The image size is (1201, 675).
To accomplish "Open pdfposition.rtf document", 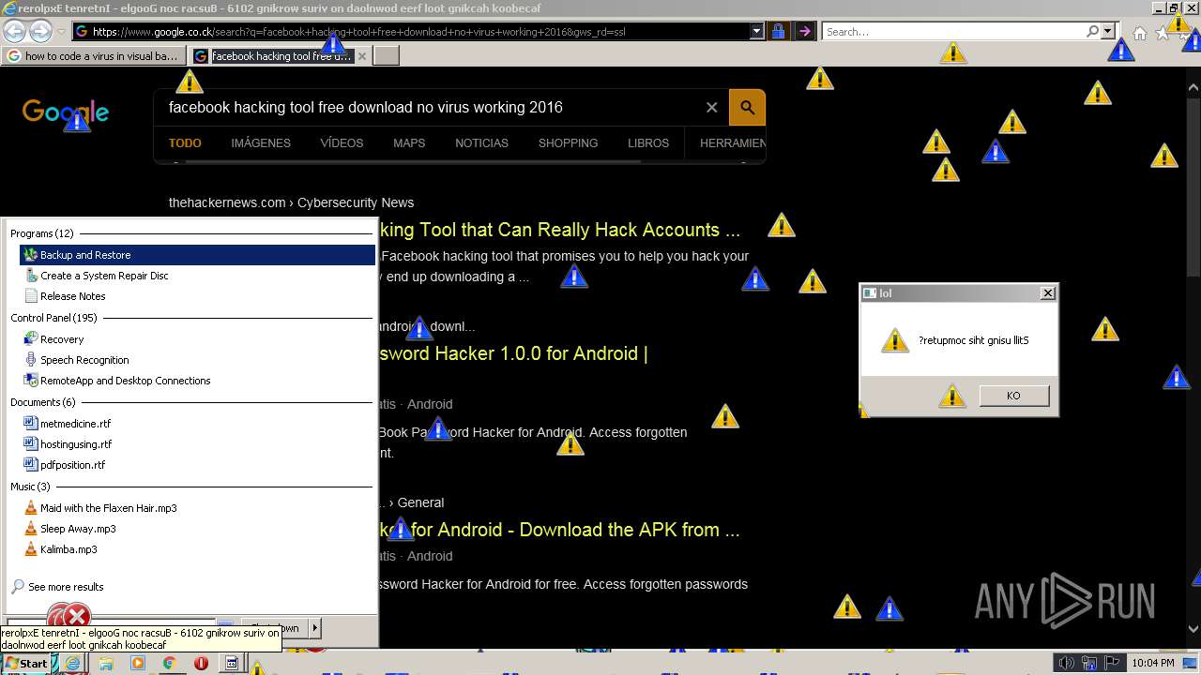I will click(x=72, y=465).
